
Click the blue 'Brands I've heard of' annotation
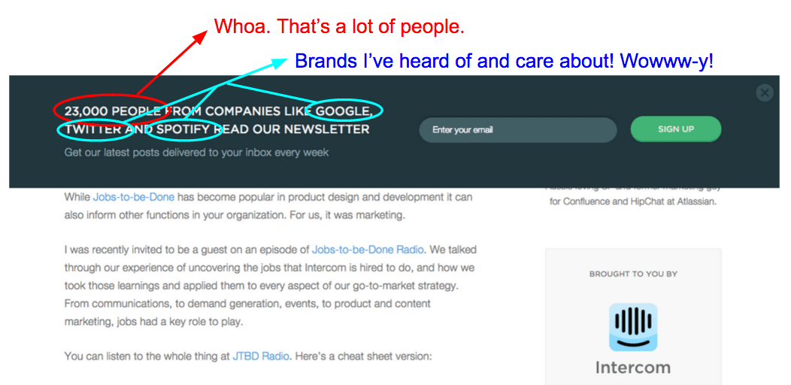(504, 61)
